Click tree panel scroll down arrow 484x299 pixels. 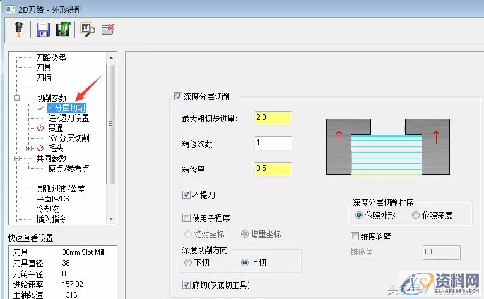click(111, 219)
